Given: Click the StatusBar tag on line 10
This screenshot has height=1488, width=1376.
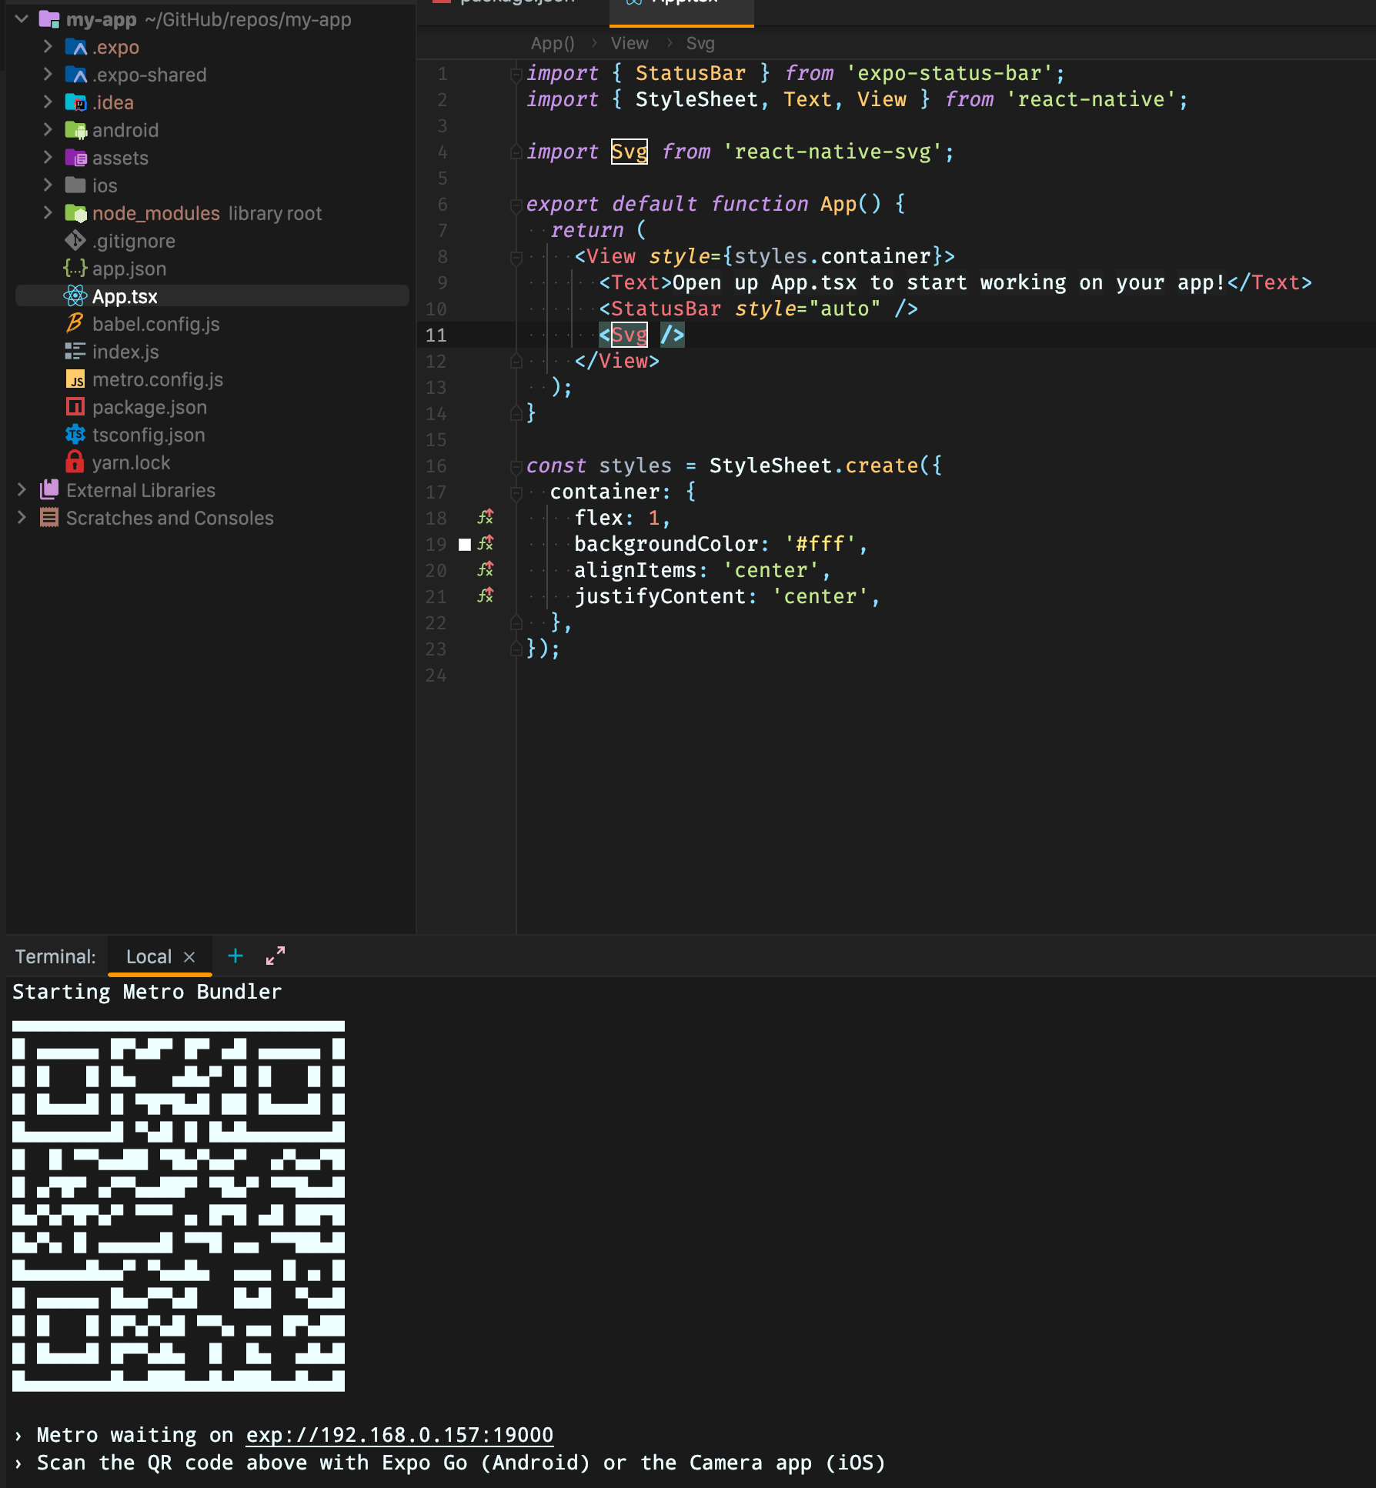Looking at the screenshot, I should (666, 309).
